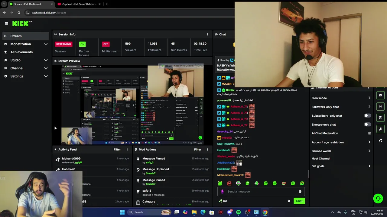Screen dimensions: 387x217
Task: Open USIF_KODWA's chat profile
Action: (x=226, y=144)
